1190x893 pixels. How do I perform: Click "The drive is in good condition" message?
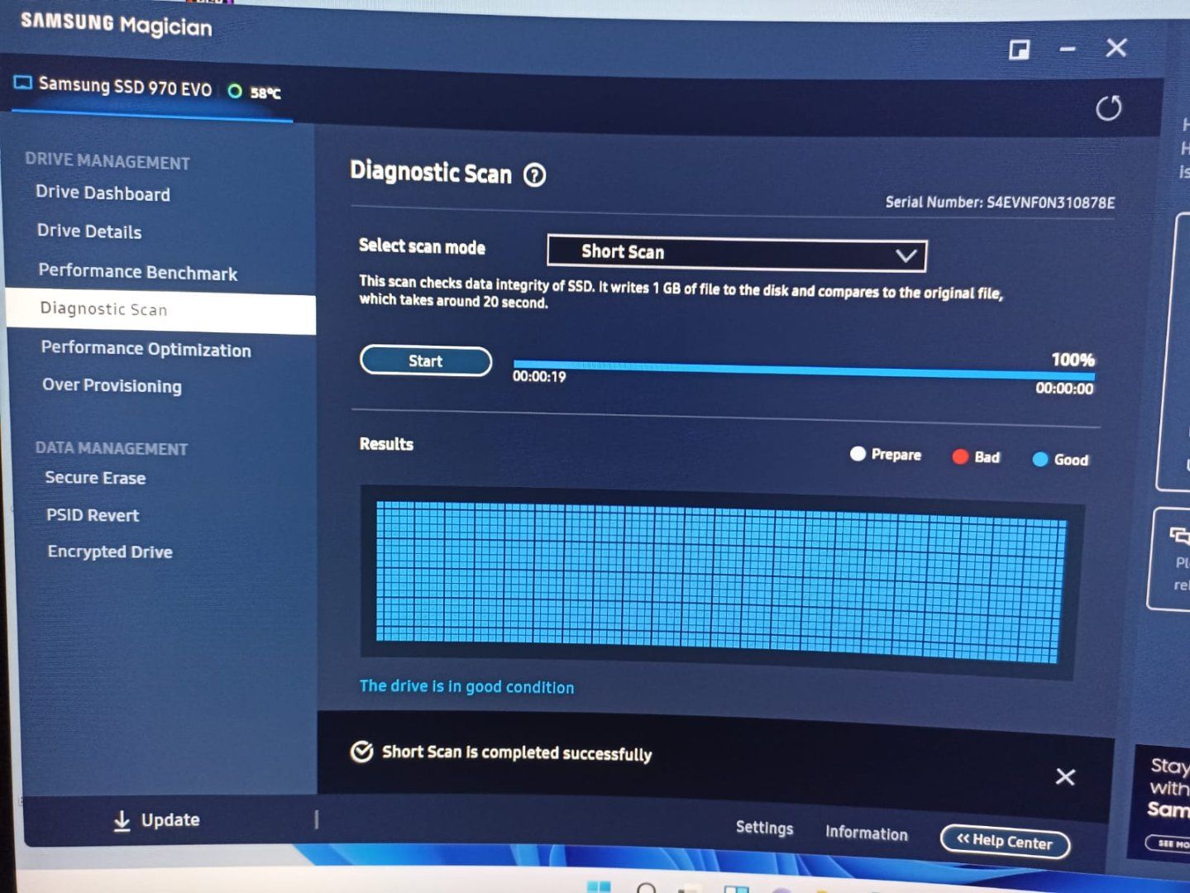click(x=466, y=686)
